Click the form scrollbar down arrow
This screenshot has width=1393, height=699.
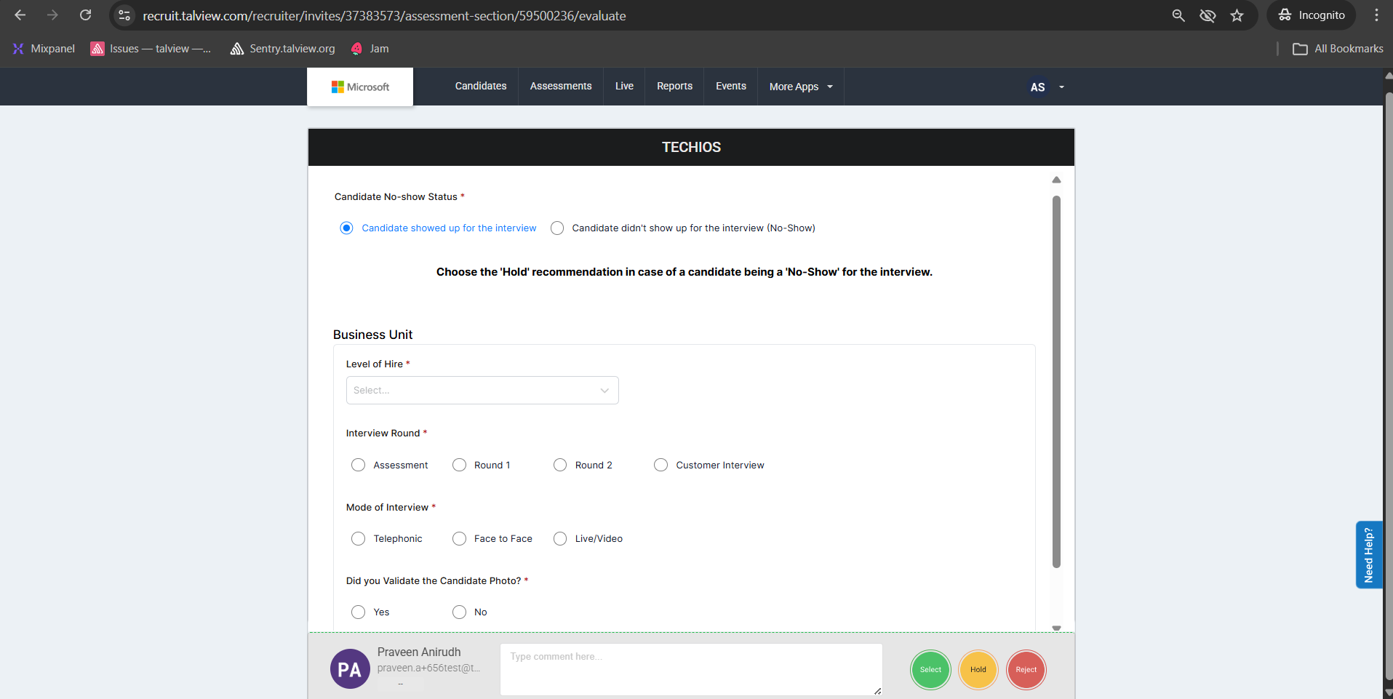[x=1056, y=628]
